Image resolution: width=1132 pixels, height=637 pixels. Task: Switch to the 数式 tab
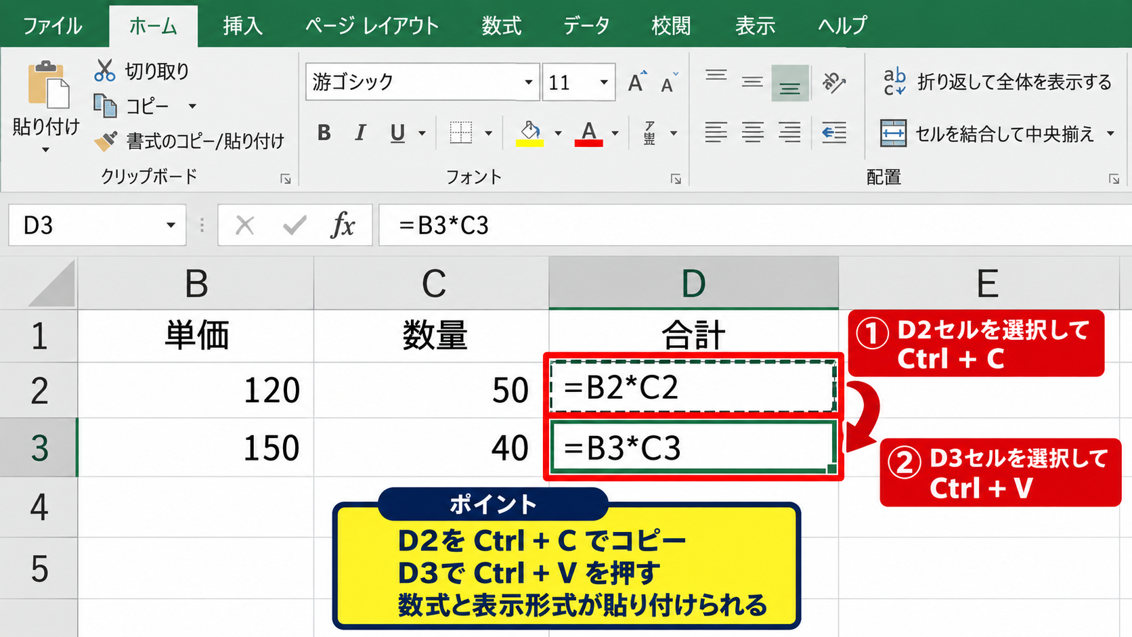click(x=501, y=26)
